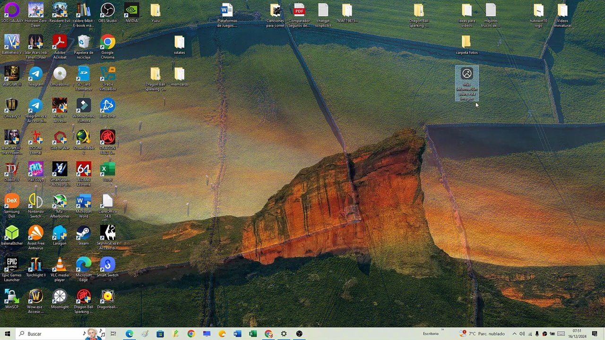Open Task View from the taskbar
The width and height of the screenshot is (605, 340).
[x=113, y=334]
